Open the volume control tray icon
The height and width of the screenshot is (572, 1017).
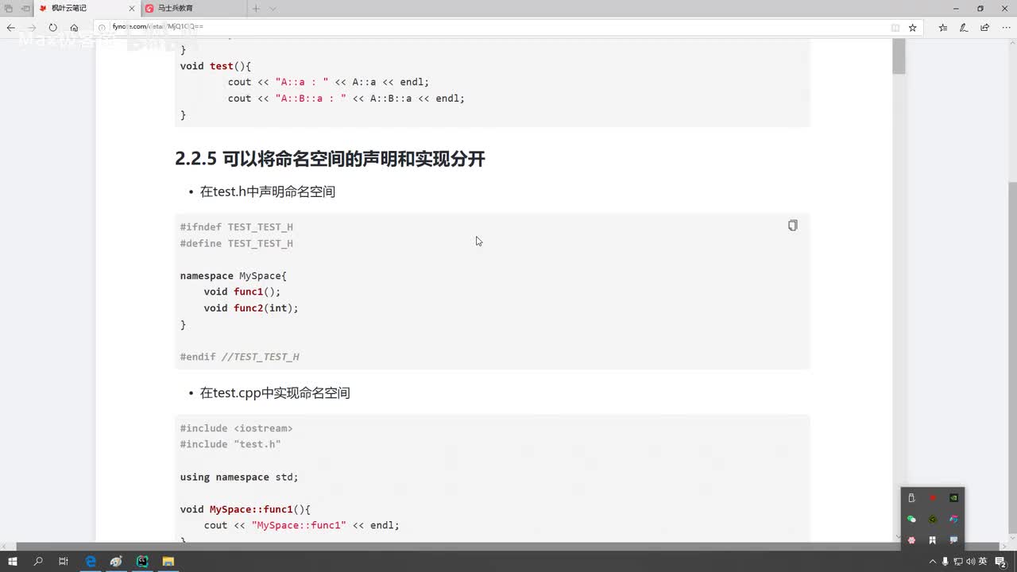(x=970, y=562)
